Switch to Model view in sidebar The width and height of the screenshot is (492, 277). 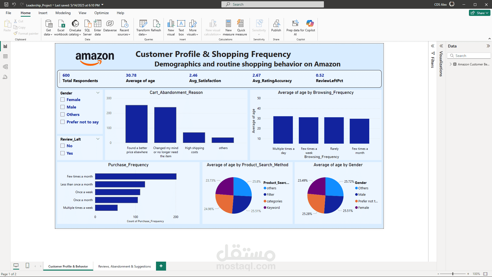point(5,67)
